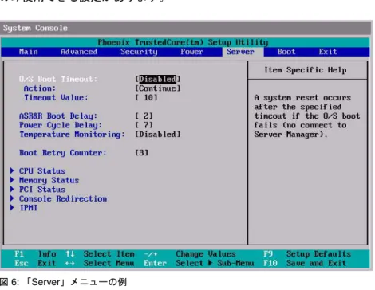This screenshot has height=290, width=375.
Task: Open the Memory Status entry
Action: tap(49, 180)
